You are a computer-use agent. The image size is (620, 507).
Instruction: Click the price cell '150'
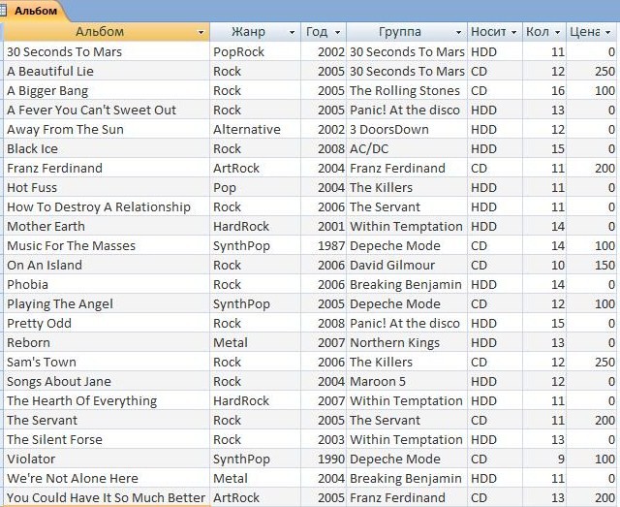click(x=592, y=266)
